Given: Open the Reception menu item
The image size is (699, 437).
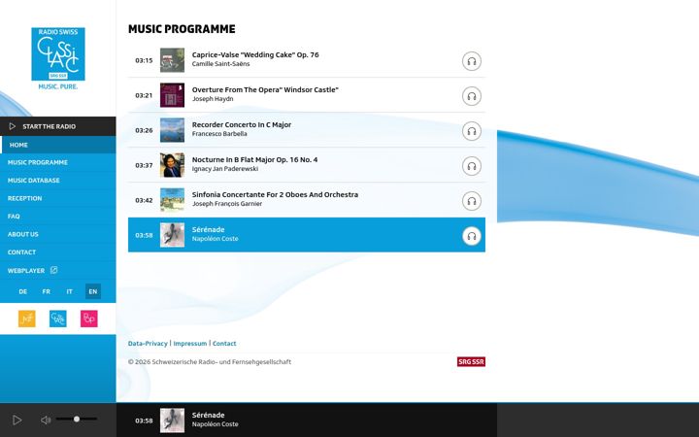Looking at the screenshot, I should (58, 198).
